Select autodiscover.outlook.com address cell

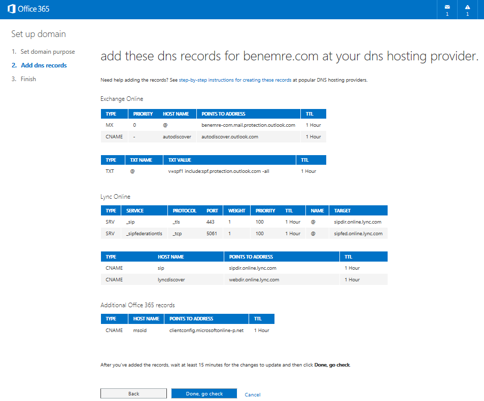click(230, 137)
